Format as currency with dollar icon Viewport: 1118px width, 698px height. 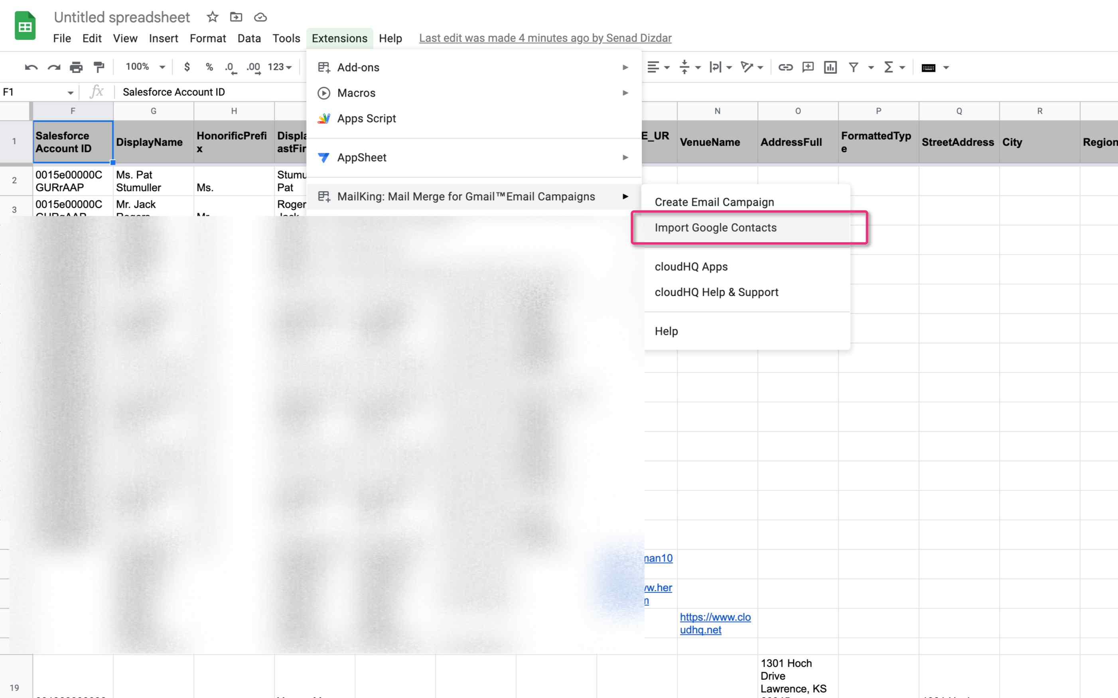point(187,67)
